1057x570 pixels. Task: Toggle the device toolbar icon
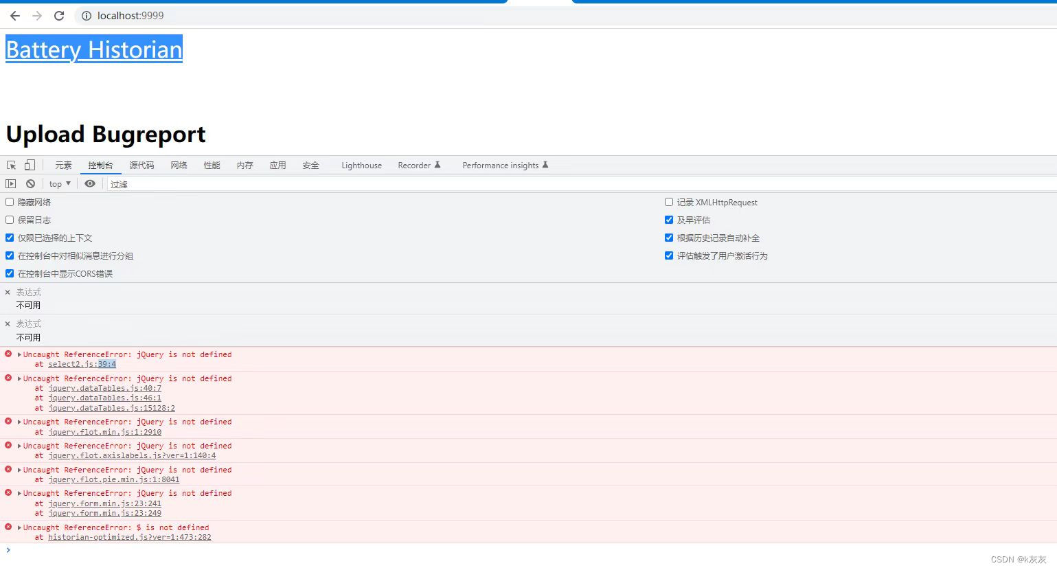point(28,165)
